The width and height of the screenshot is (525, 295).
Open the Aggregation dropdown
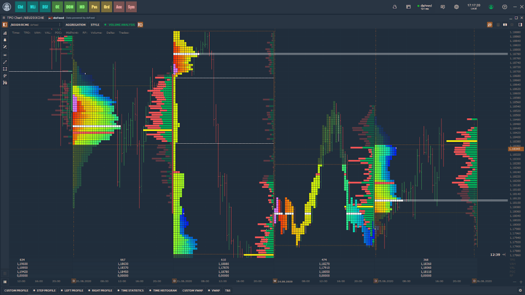point(75,25)
